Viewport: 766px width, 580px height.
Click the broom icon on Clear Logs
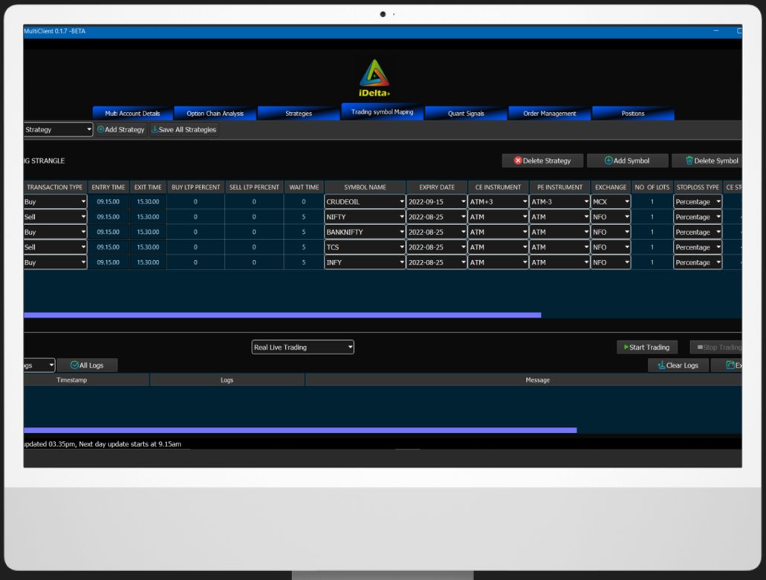661,365
